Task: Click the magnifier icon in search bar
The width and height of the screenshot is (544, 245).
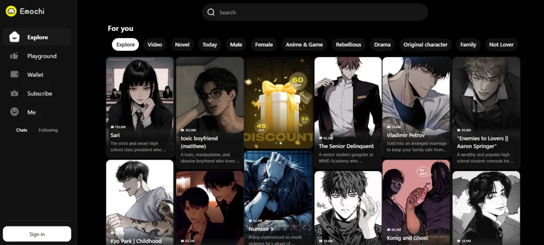Action: 211,12
